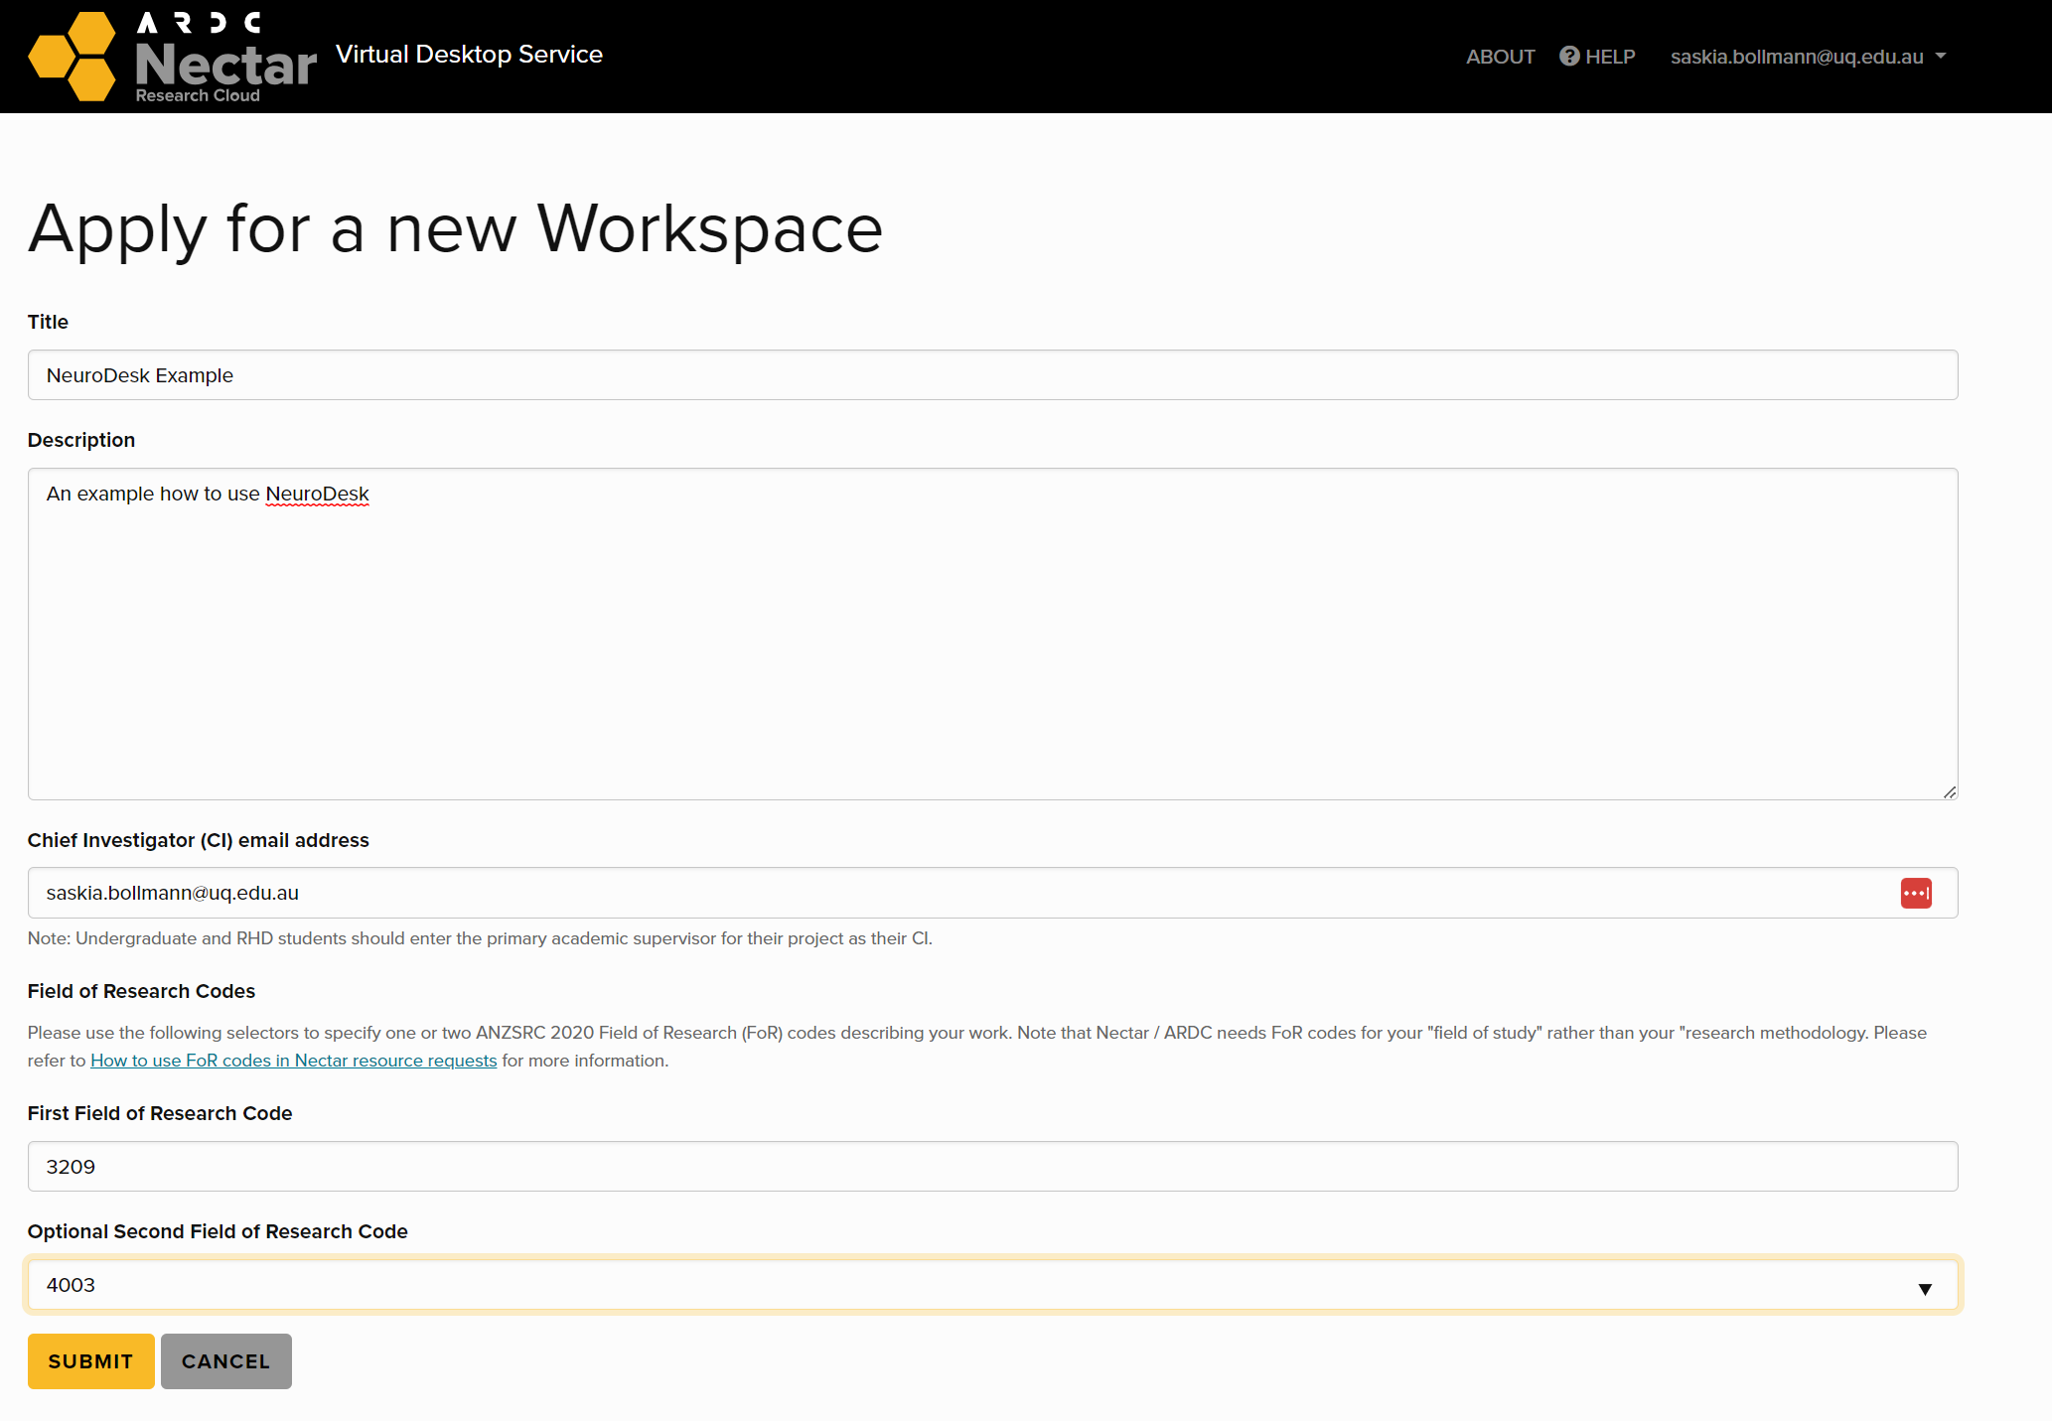
Task: Click the red ellipsis icon next to CI email
Action: [1918, 893]
